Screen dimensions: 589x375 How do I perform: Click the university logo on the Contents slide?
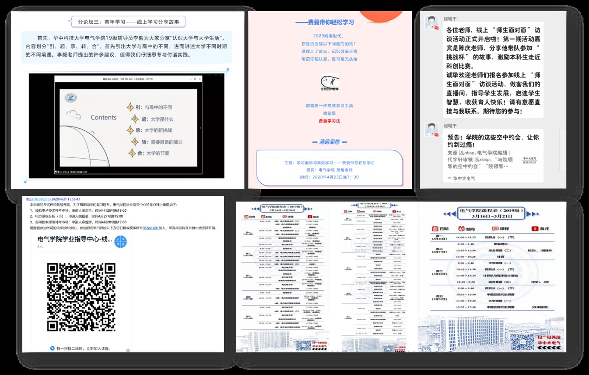pos(70,98)
